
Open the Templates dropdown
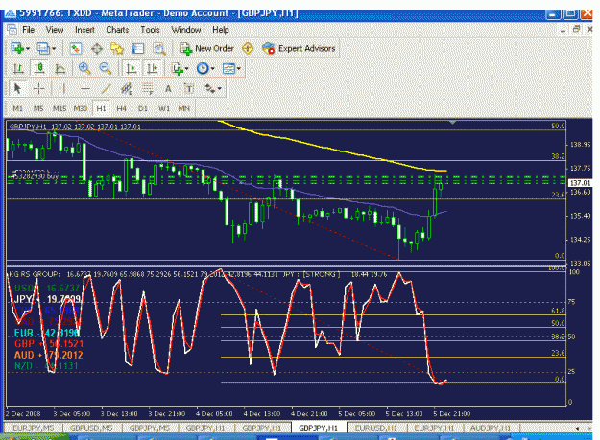click(231, 69)
